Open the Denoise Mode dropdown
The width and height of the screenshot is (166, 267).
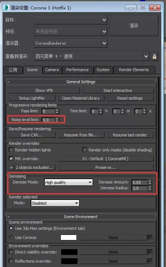click(68, 182)
